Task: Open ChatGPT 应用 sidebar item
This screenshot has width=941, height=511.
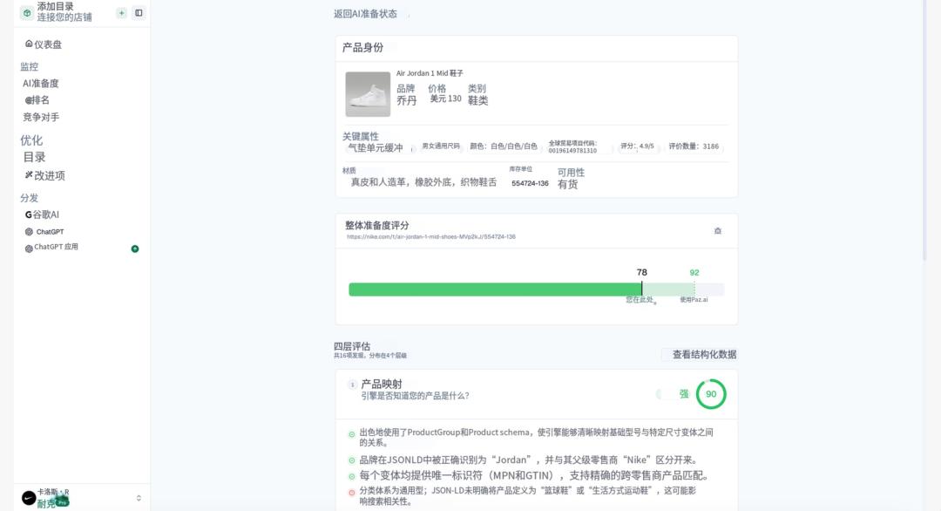Action: pos(51,248)
